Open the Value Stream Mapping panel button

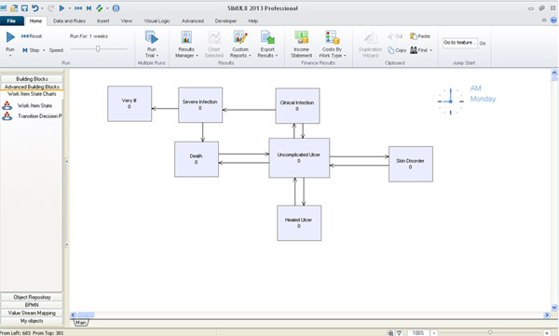[32, 313]
